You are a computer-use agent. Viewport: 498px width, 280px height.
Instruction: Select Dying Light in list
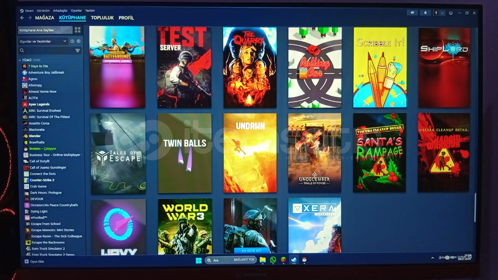tap(39, 211)
